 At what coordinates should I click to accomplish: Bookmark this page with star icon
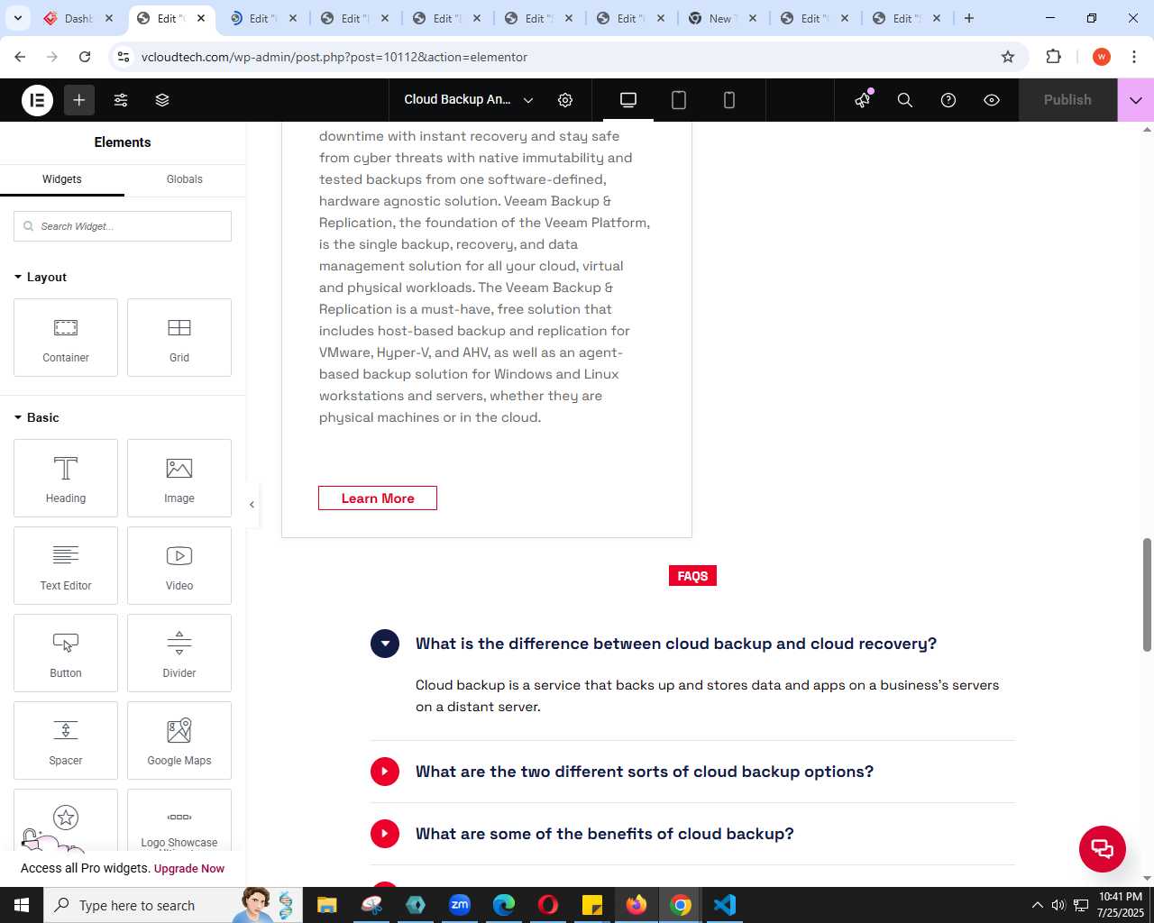(x=1008, y=57)
